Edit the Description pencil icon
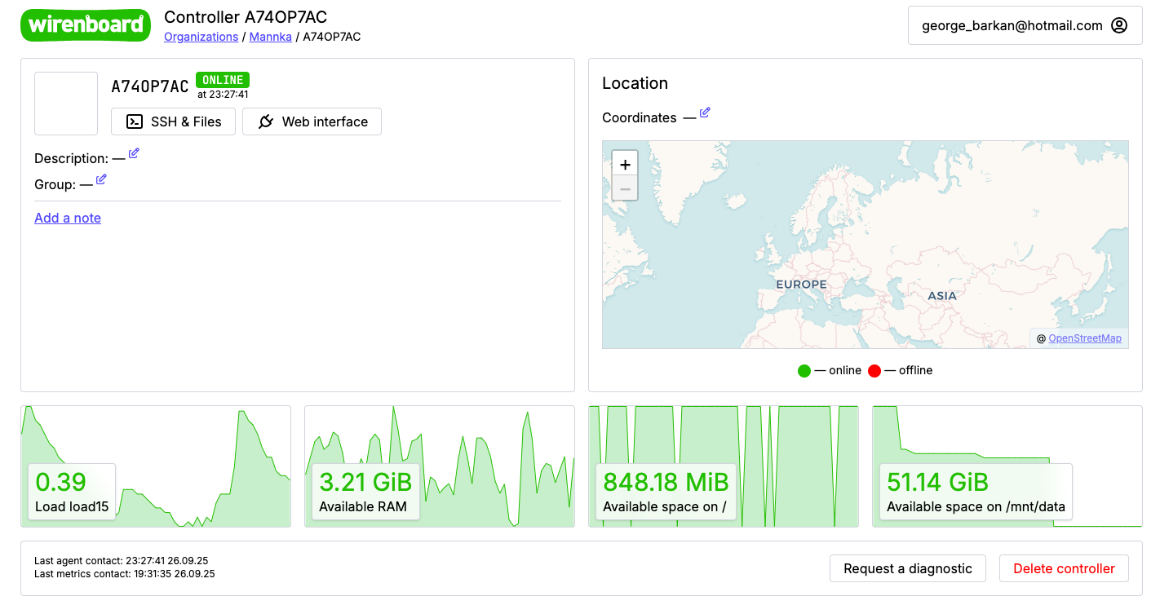The height and width of the screenshot is (605, 1160). (134, 153)
